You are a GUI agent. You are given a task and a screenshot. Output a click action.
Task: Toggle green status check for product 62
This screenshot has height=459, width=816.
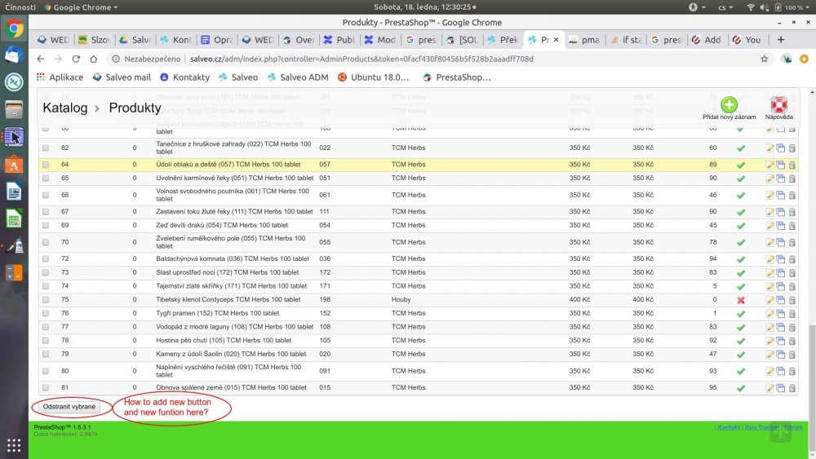pyautogui.click(x=741, y=148)
